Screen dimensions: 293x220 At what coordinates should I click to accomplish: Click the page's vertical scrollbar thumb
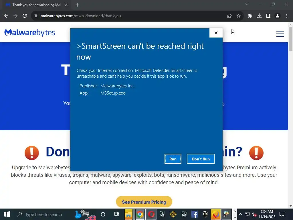291,39
